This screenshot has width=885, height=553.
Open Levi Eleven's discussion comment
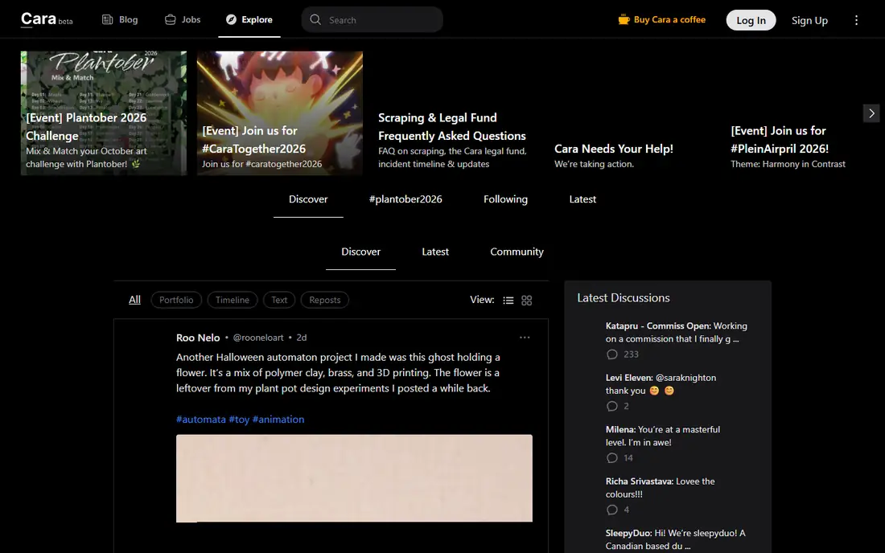tap(661, 384)
